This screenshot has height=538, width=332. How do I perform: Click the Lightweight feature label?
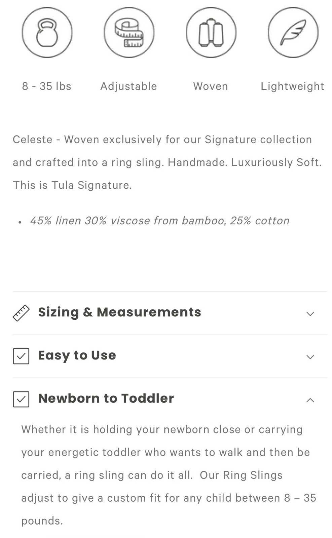coord(293,86)
